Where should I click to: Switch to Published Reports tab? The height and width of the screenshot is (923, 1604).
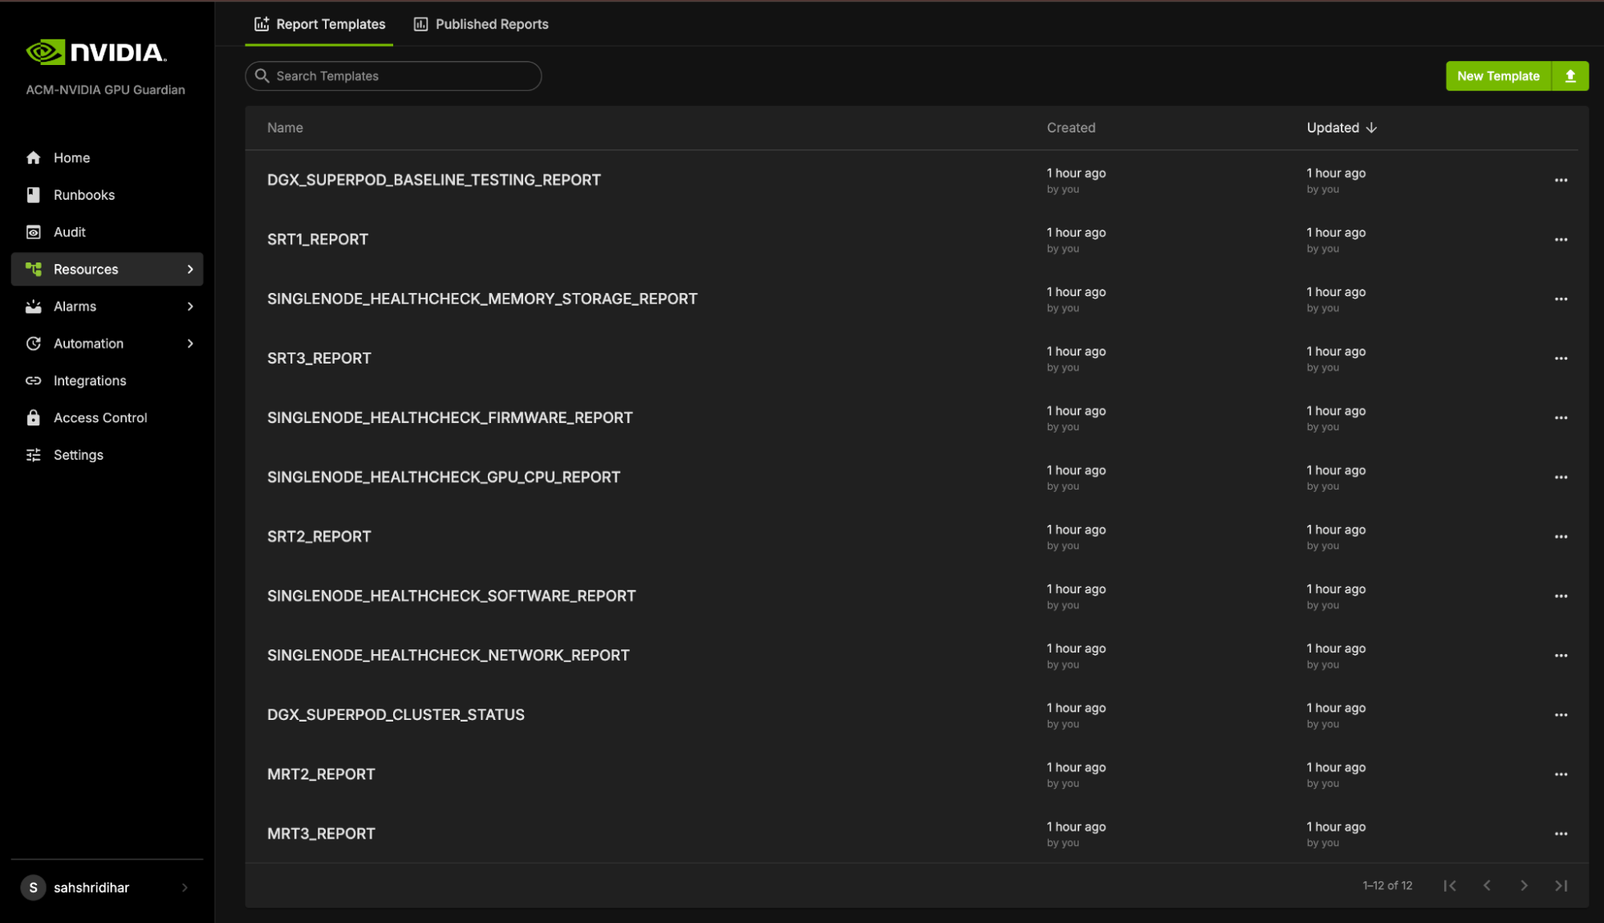(481, 24)
